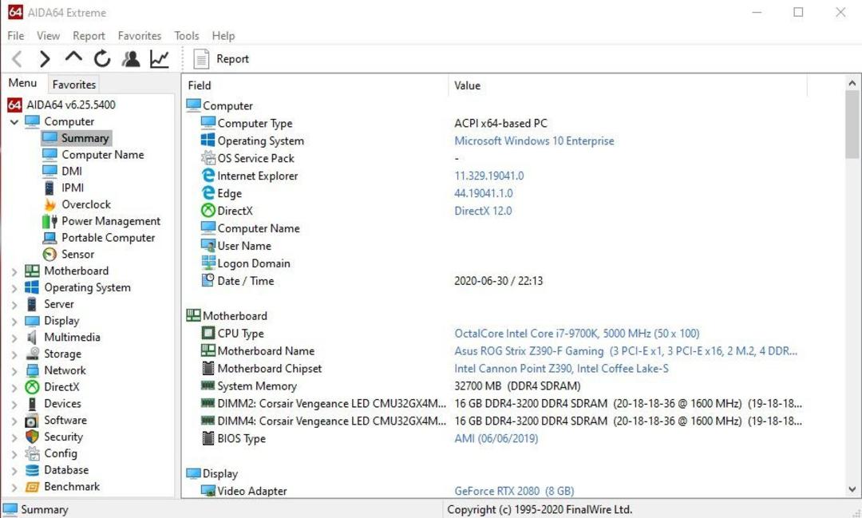Expand the Motherboard tree node
Image resolution: width=862 pixels, height=518 pixels.
click(14, 271)
